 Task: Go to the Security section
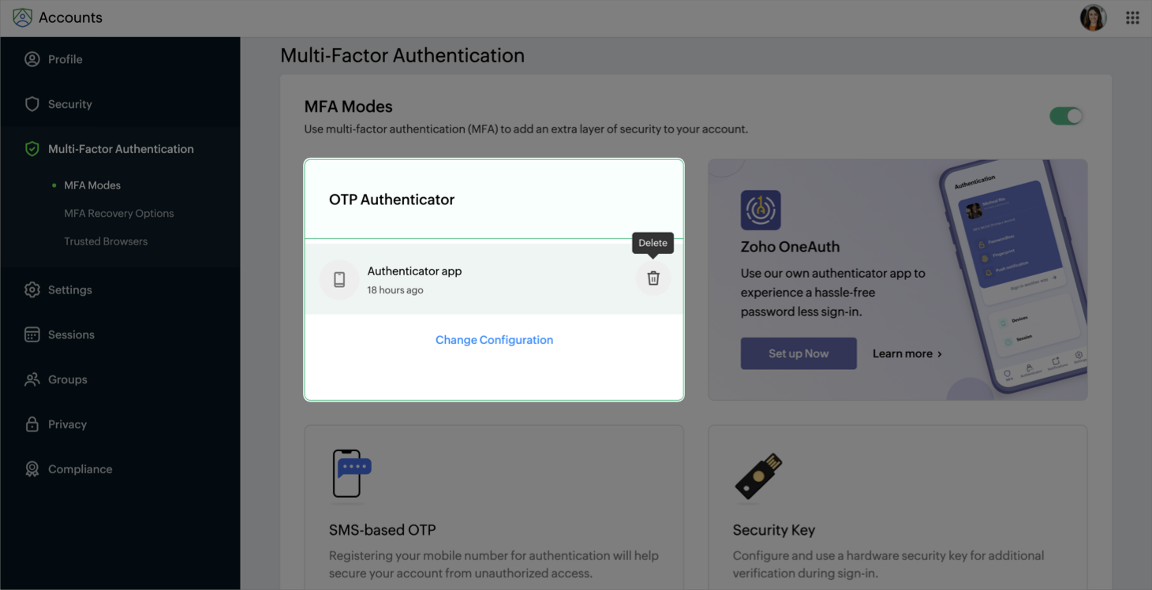click(x=69, y=104)
